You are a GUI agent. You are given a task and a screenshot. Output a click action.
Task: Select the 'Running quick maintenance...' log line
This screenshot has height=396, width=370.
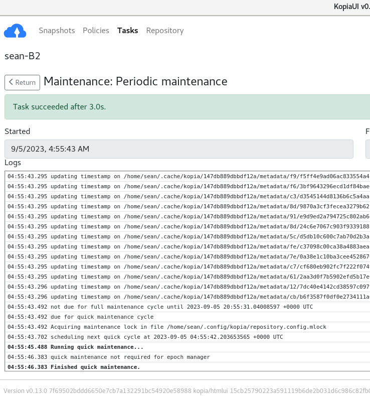point(187,347)
